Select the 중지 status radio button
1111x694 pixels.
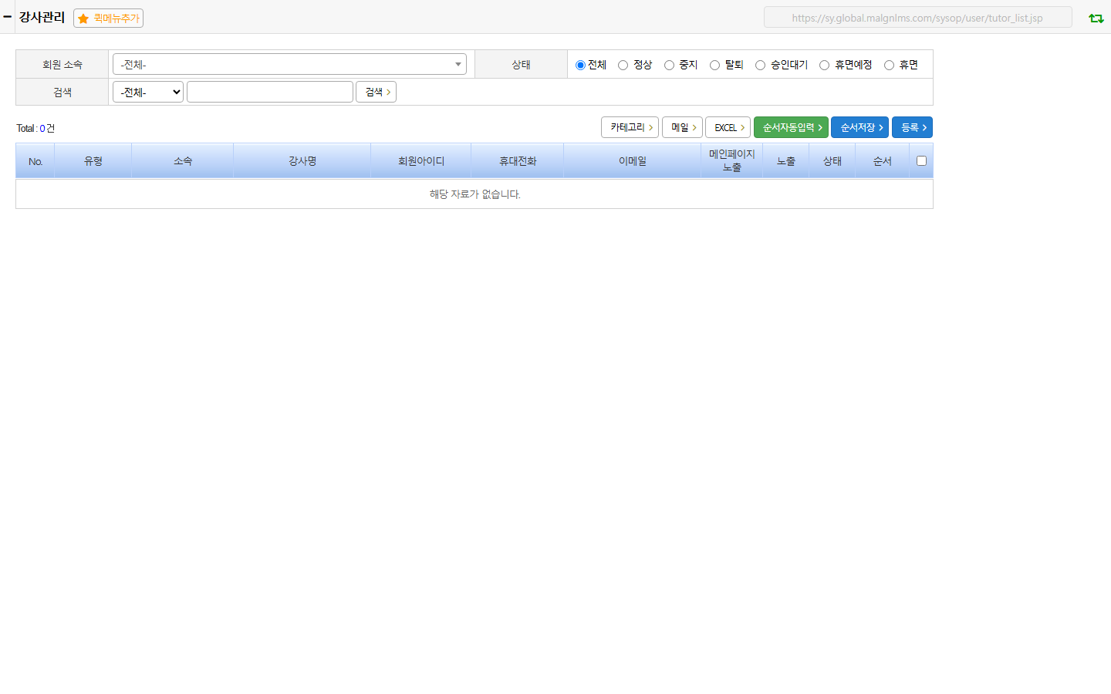pyautogui.click(x=669, y=65)
